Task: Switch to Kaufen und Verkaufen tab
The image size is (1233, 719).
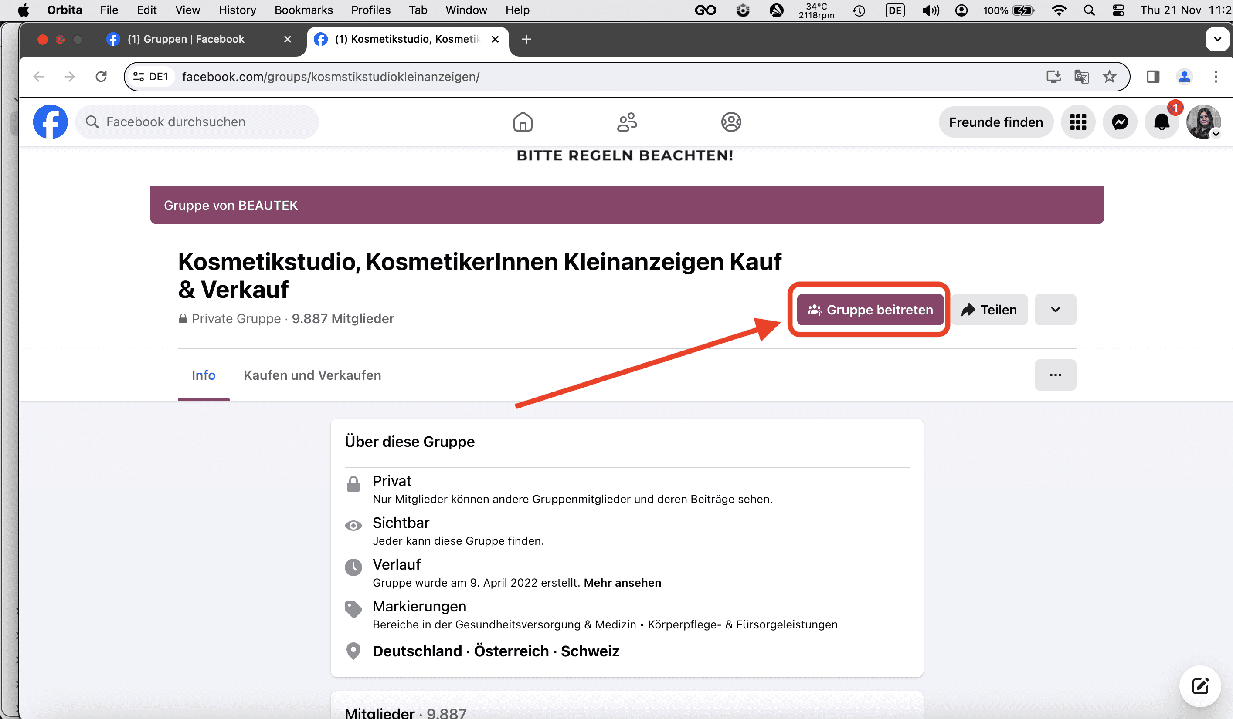Action: pos(312,375)
